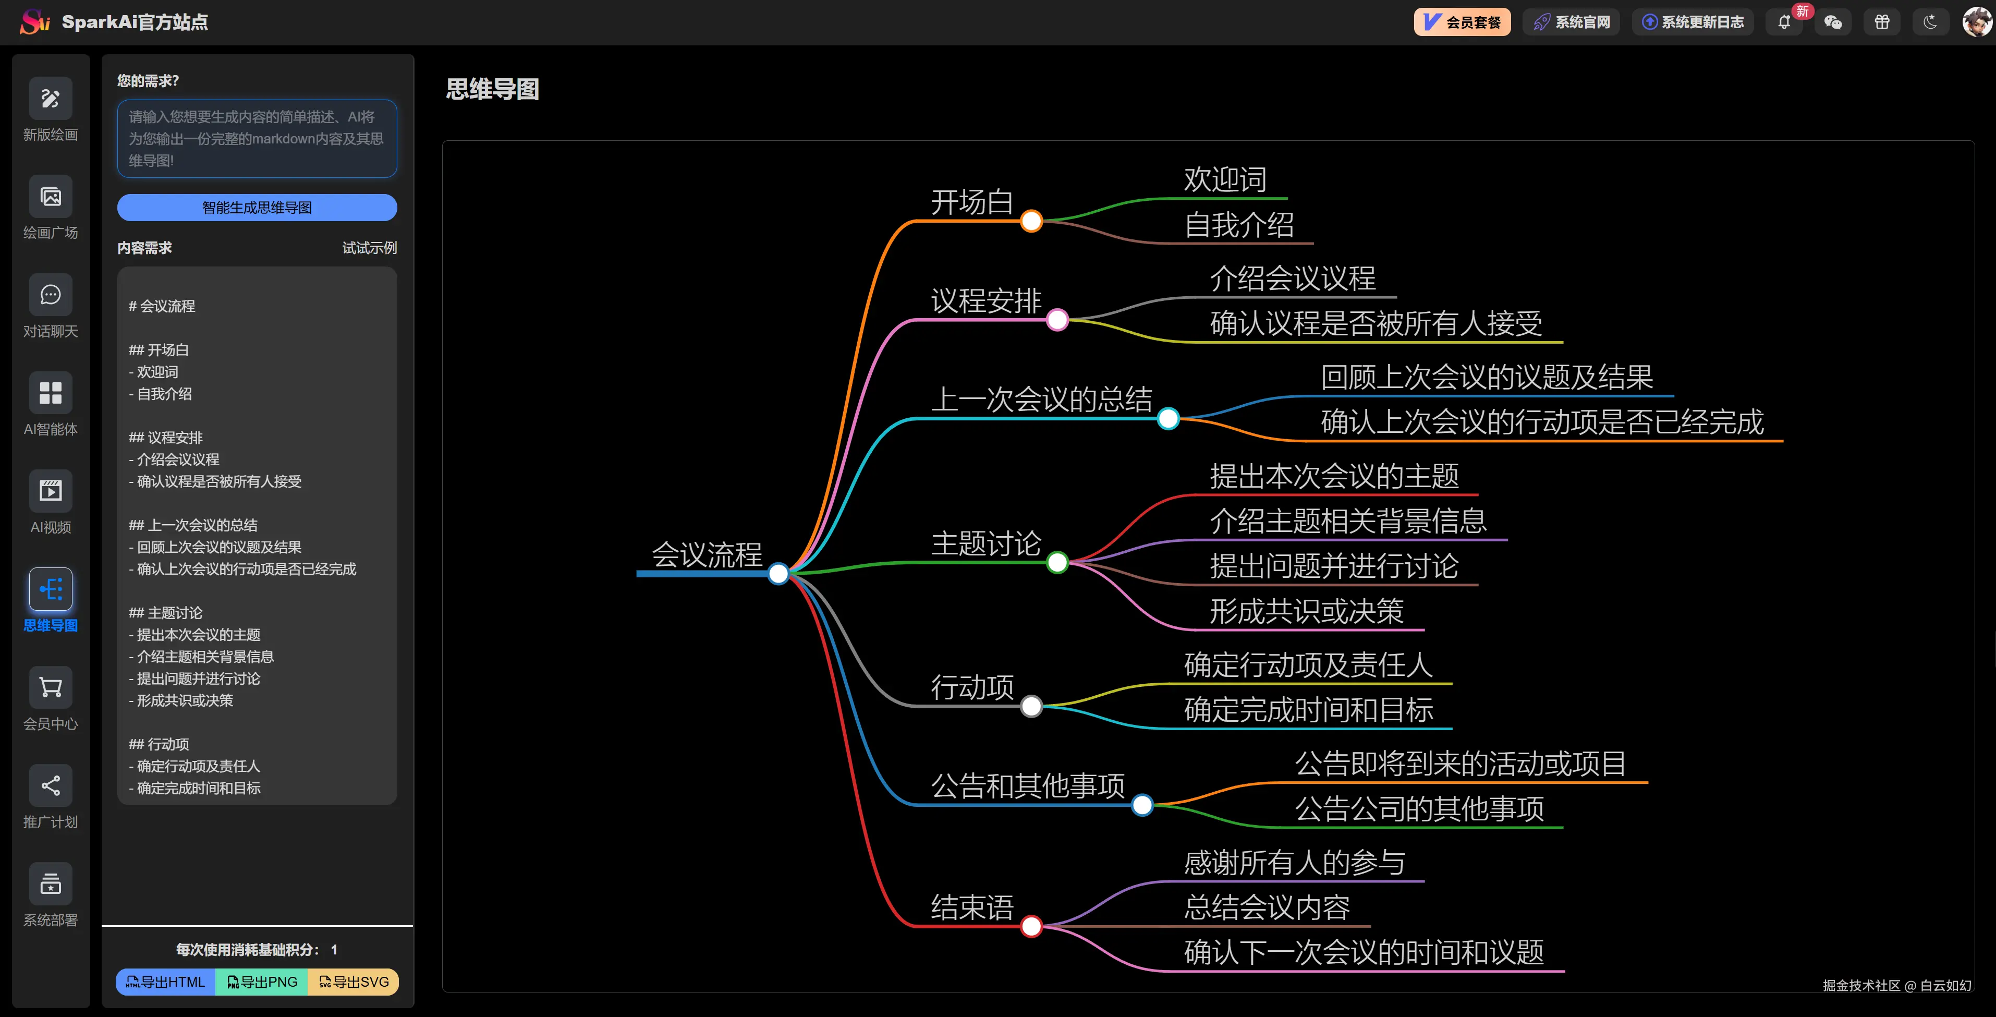
Task: Open notifications via the bell icon
Action: [x=1784, y=22]
